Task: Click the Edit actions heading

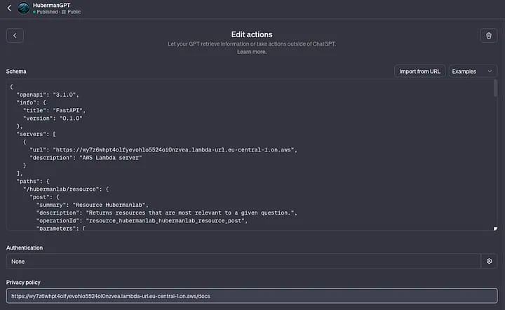Action: (x=252, y=34)
